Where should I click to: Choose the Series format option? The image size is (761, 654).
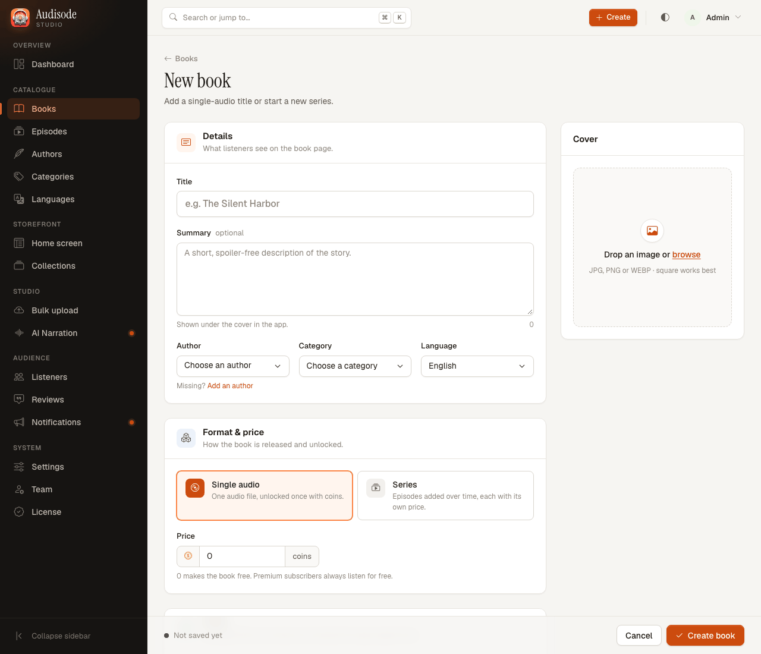tap(445, 496)
